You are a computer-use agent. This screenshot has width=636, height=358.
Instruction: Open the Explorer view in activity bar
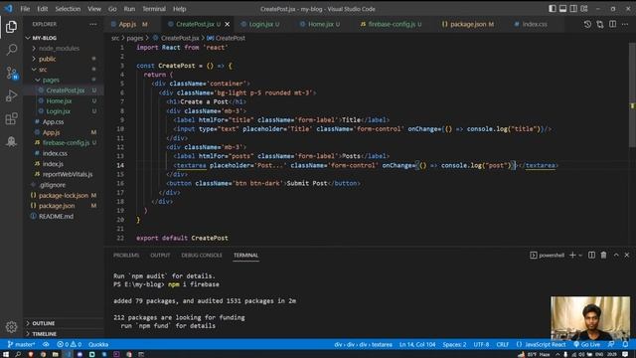11,27
